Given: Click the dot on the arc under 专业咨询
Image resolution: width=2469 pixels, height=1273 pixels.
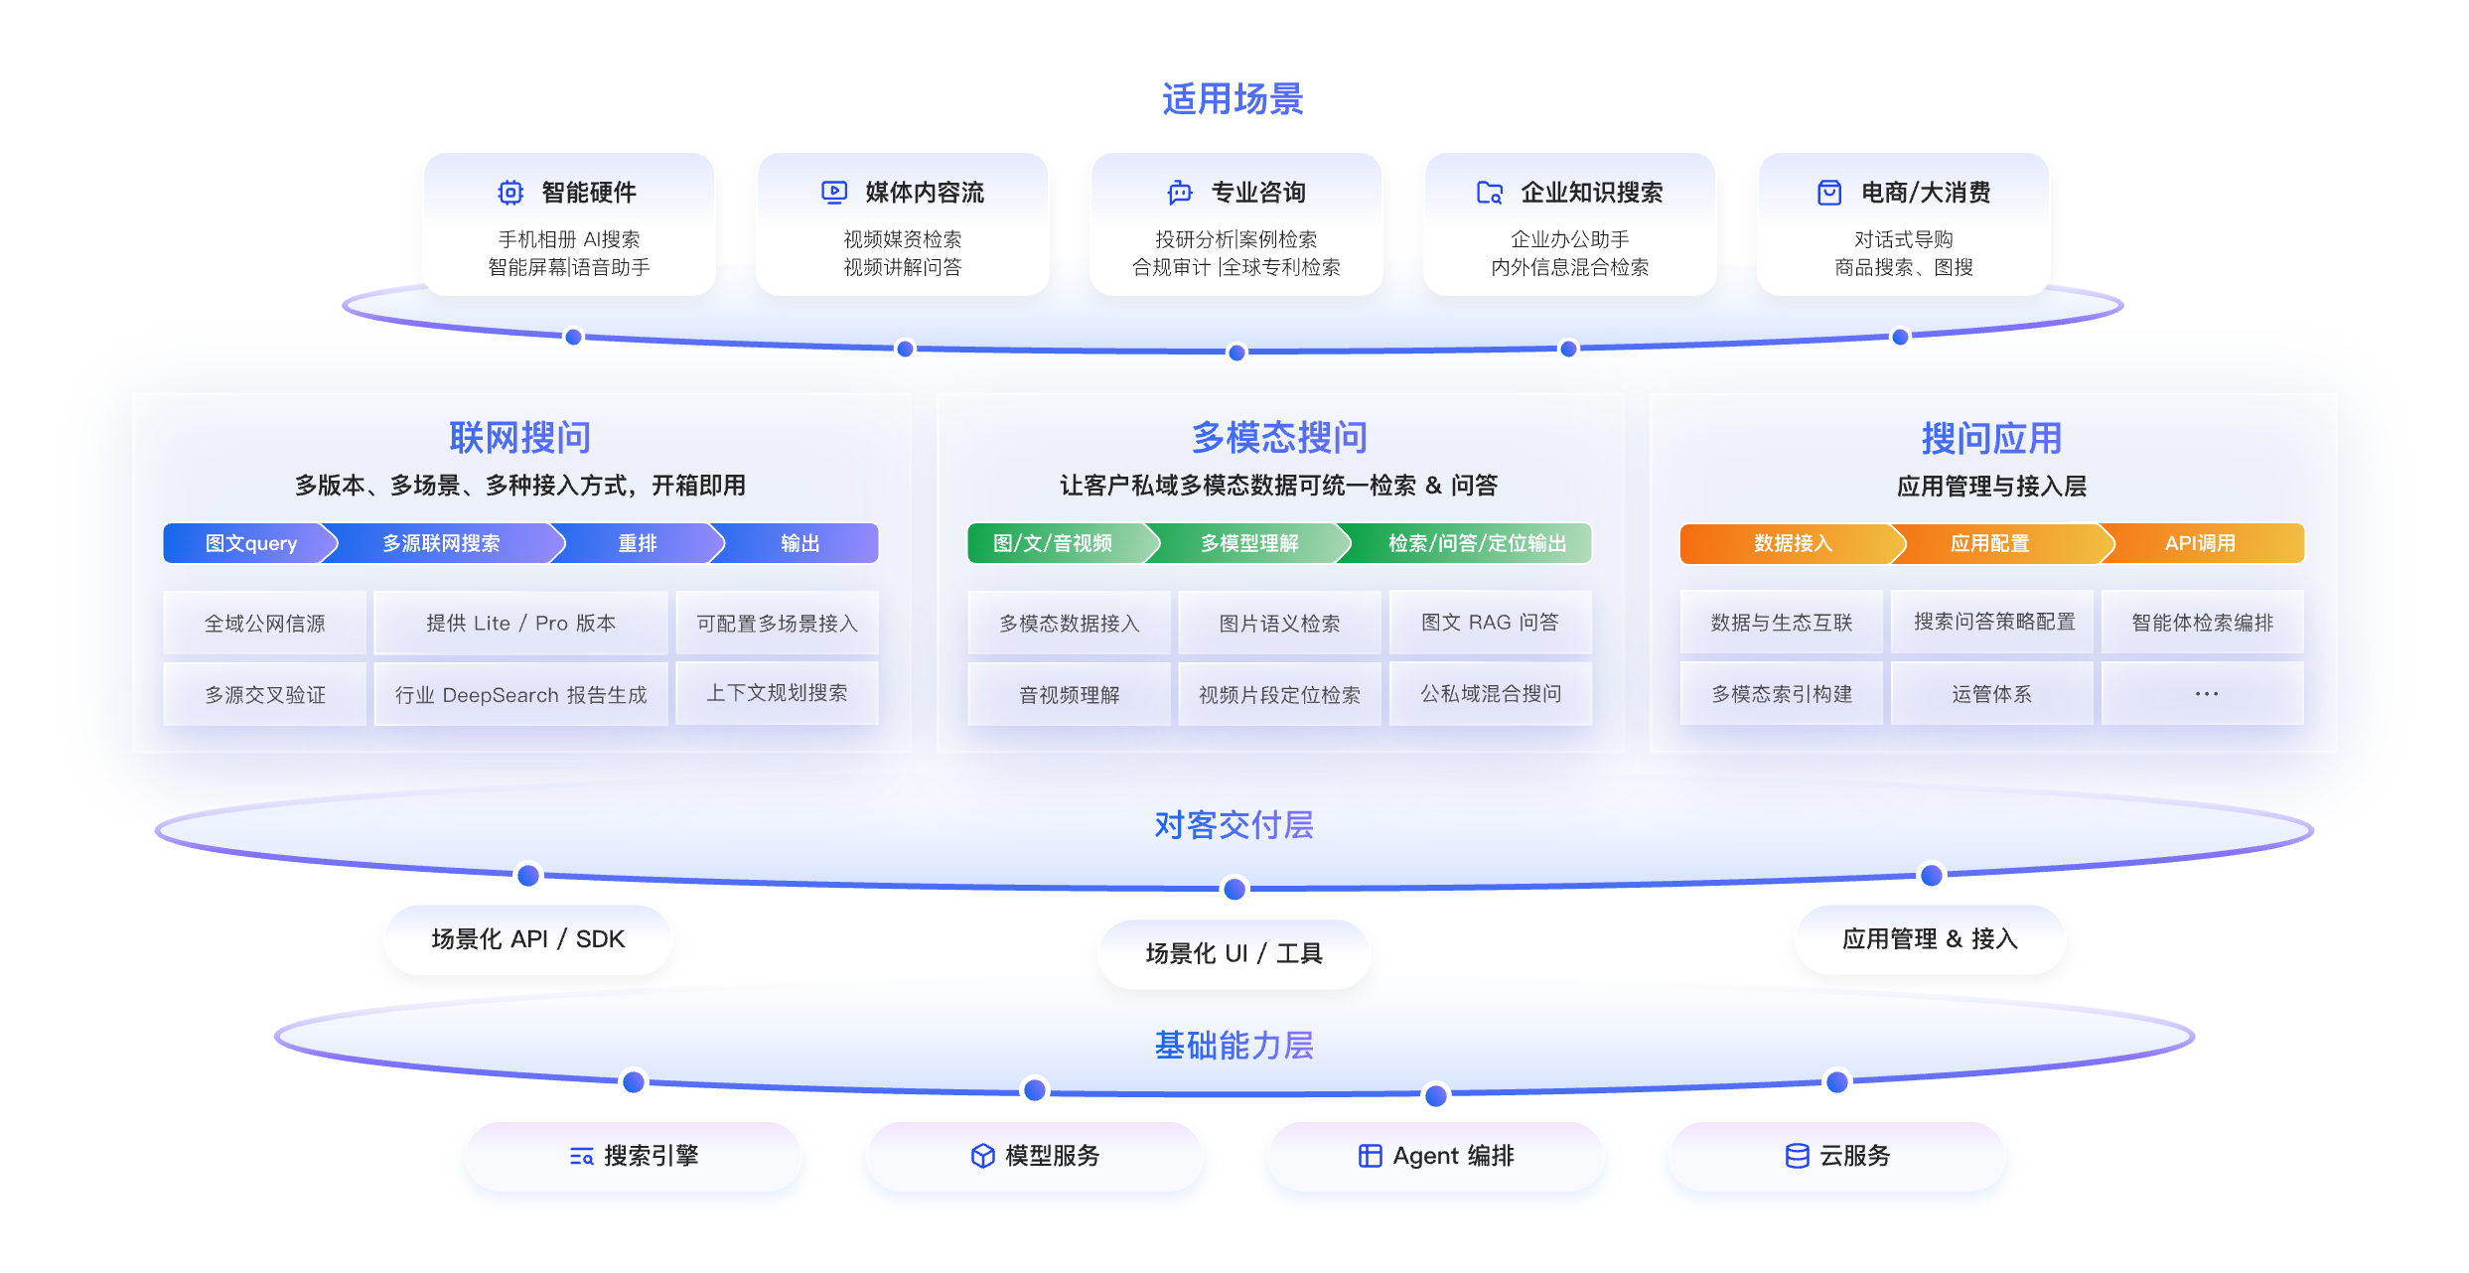Looking at the screenshot, I should tap(1236, 353).
